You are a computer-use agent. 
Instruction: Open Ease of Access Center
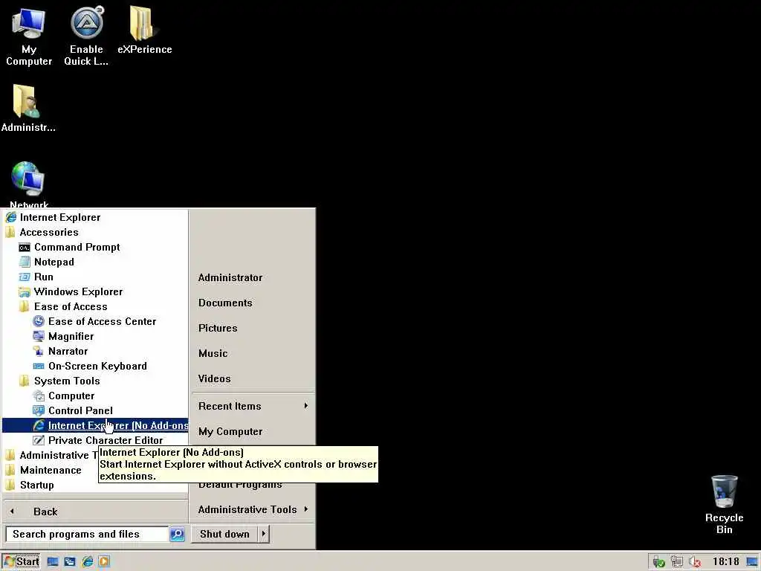(95, 321)
